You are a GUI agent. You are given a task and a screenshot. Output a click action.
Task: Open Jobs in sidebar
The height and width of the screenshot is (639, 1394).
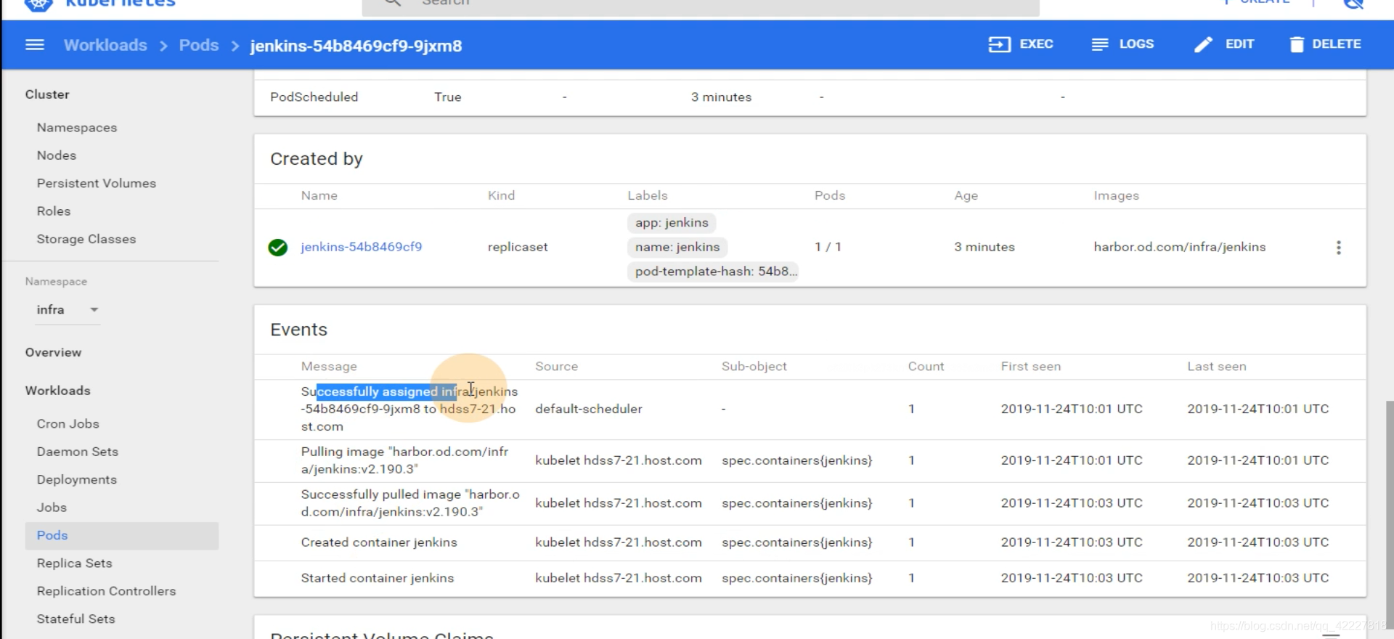pyautogui.click(x=52, y=508)
